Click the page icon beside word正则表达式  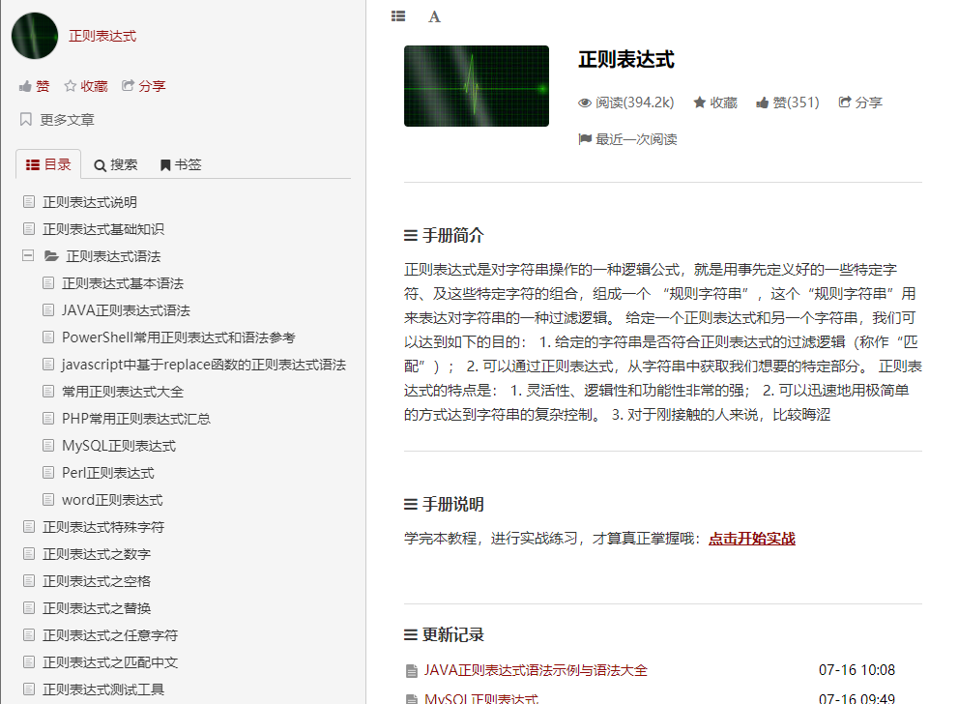pyautogui.click(x=48, y=499)
